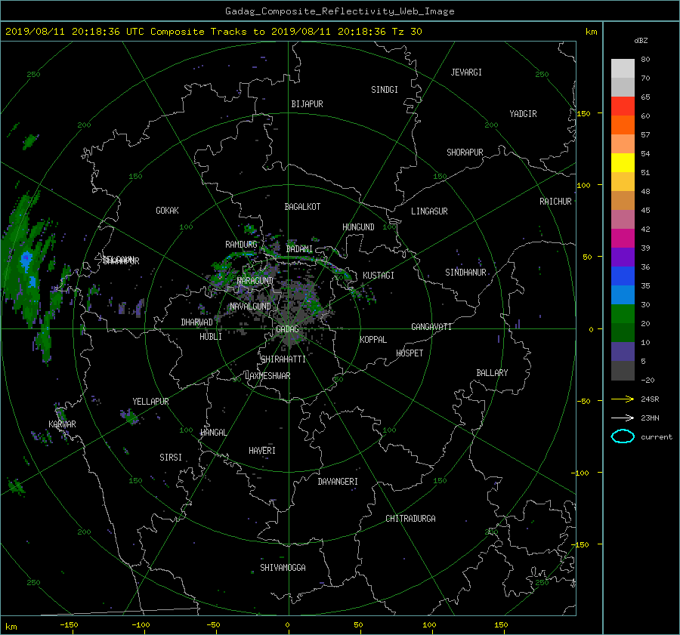Click the JEVARGI city label
680x635 pixels.
[x=466, y=72]
